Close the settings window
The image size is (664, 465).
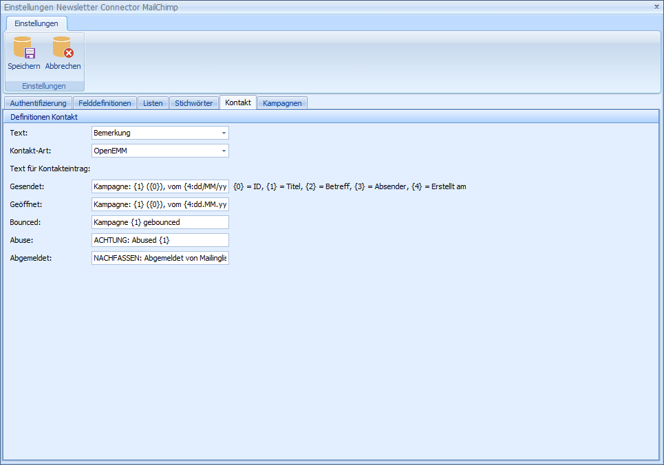click(x=656, y=6)
